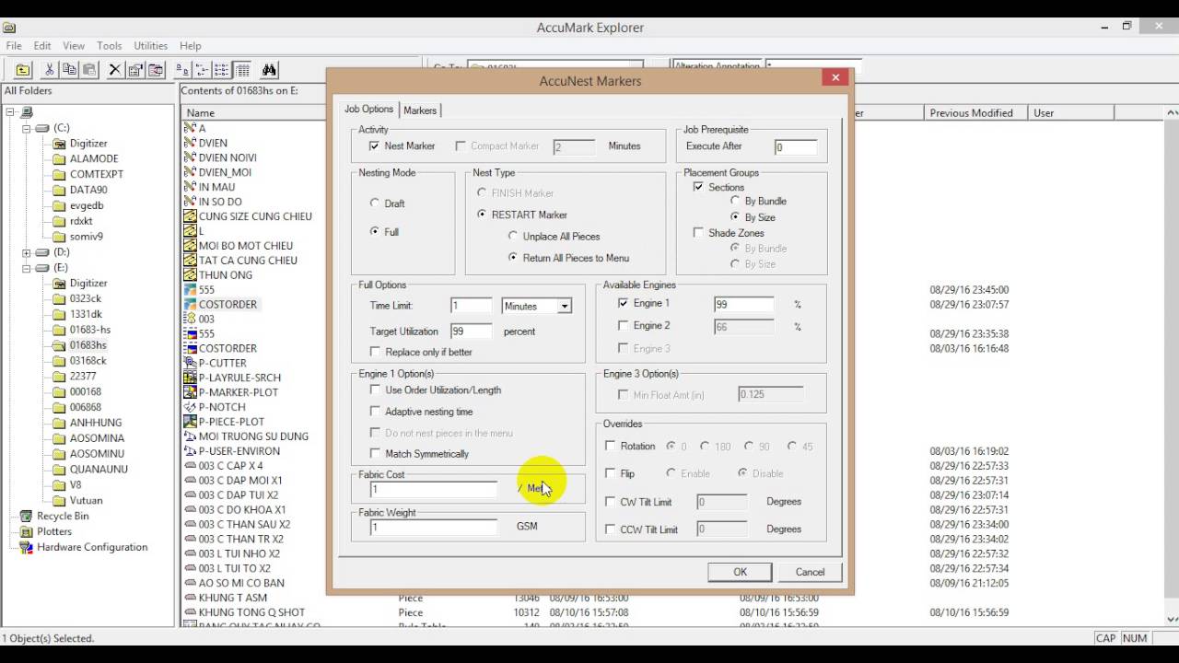
Task: Switch to Large Icons view icon
Action: pyautogui.click(x=182, y=70)
